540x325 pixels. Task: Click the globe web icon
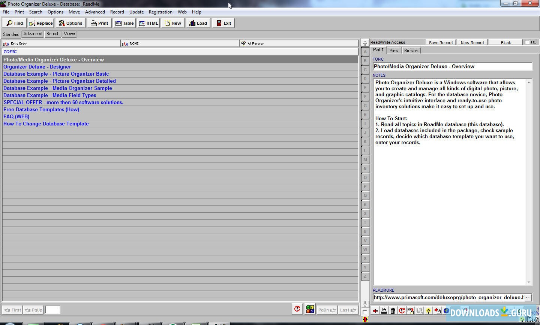[446, 311]
